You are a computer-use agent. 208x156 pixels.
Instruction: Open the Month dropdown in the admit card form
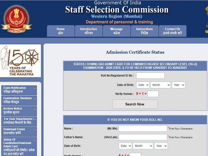pyautogui.click(x=160, y=85)
